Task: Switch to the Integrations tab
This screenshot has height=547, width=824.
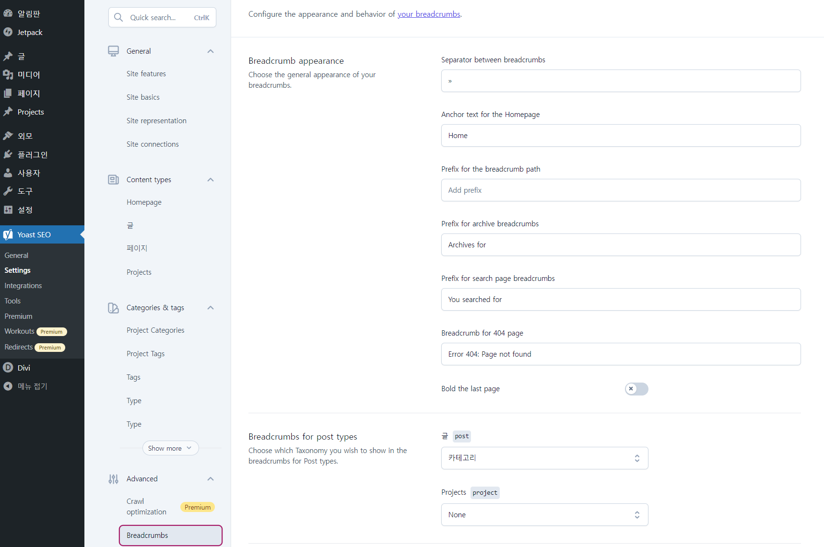Action: point(23,285)
